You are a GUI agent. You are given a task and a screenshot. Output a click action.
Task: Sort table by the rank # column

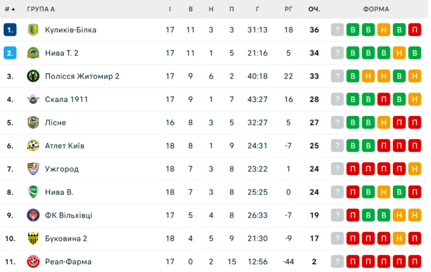coord(10,10)
